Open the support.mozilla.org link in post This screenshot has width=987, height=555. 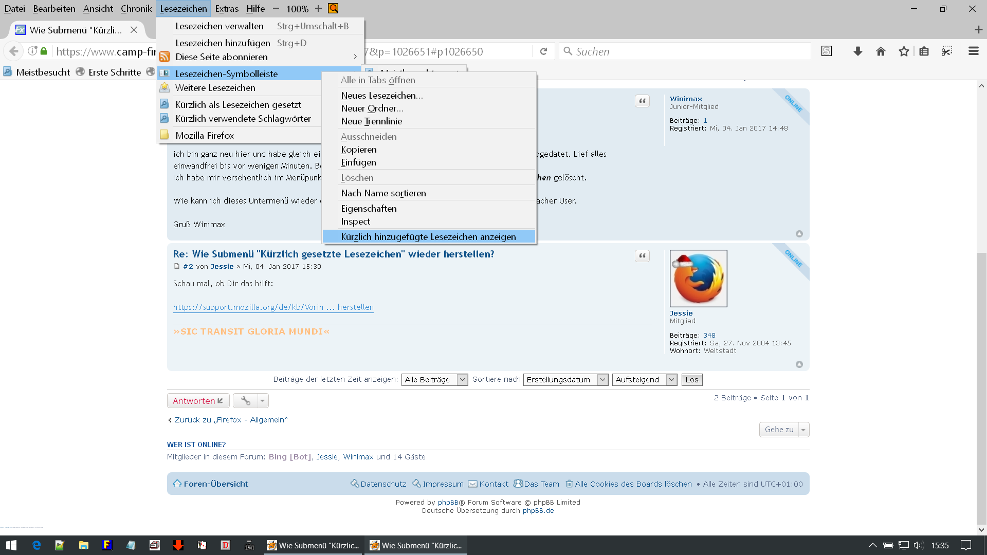(x=273, y=307)
